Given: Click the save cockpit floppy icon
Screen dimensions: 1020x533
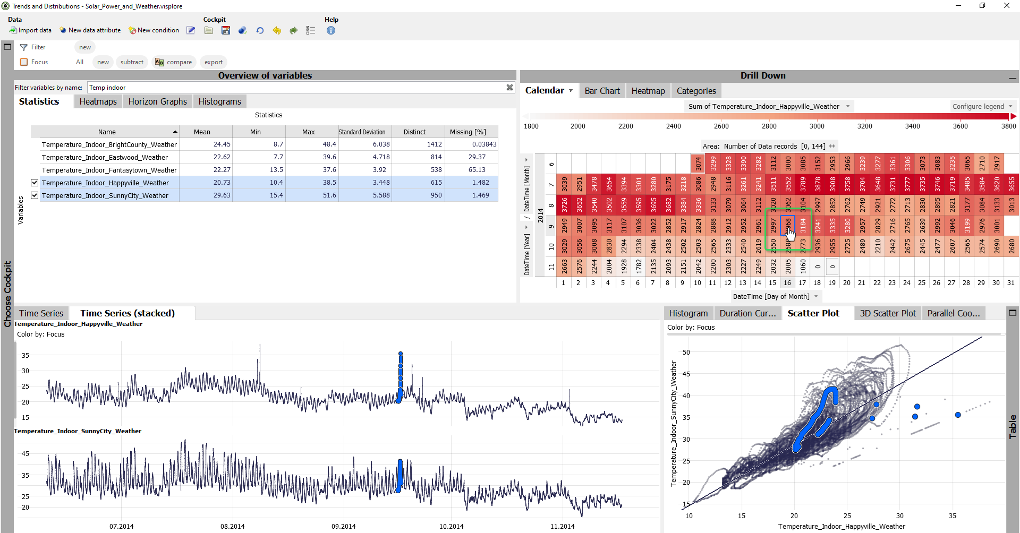Looking at the screenshot, I should pos(226,30).
